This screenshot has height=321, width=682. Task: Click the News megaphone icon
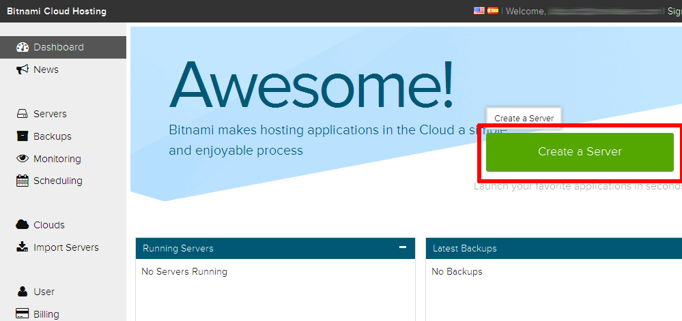[22, 70]
